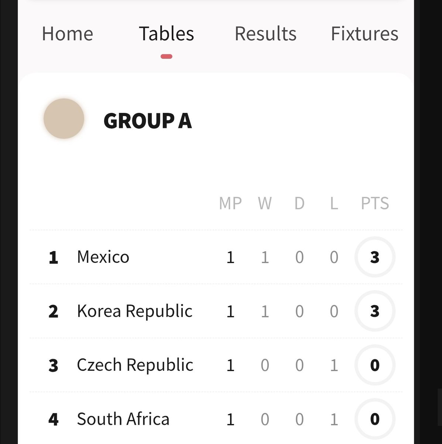Click the MP column header

pyautogui.click(x=230, y=203)
